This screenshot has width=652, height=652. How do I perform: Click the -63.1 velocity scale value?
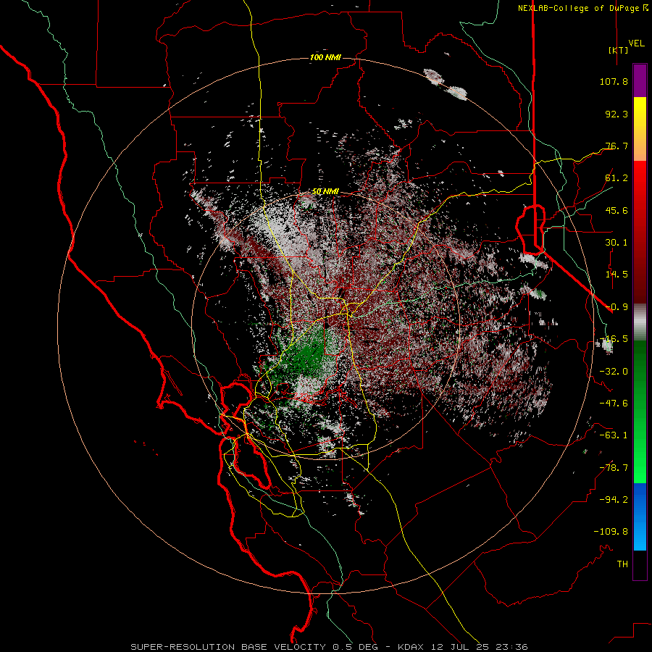pos(614,435)
